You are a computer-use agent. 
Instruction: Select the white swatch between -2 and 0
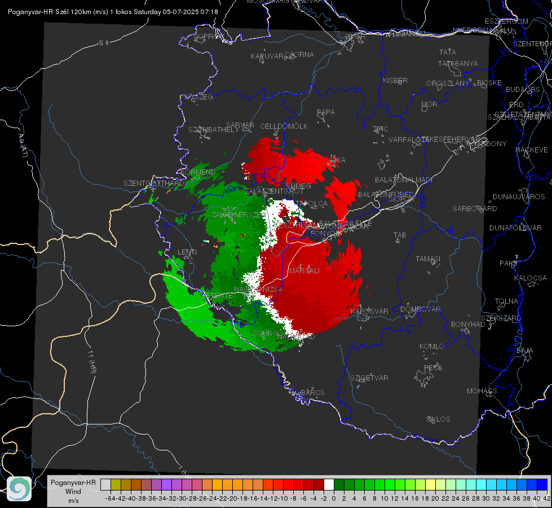click(x=329, y=484)
